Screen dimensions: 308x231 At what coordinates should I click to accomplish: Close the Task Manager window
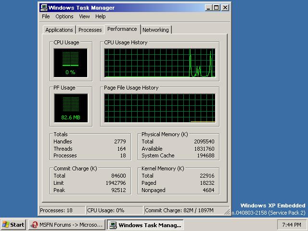coord(225,8)
